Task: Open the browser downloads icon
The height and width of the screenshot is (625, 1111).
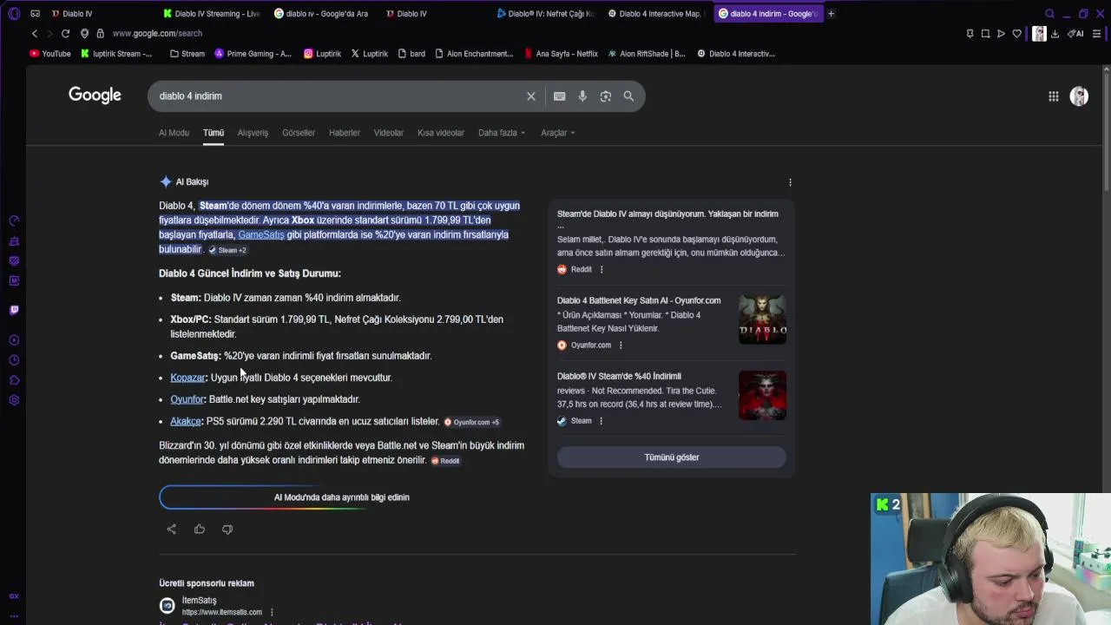Action: click(x=1055, y=34)
